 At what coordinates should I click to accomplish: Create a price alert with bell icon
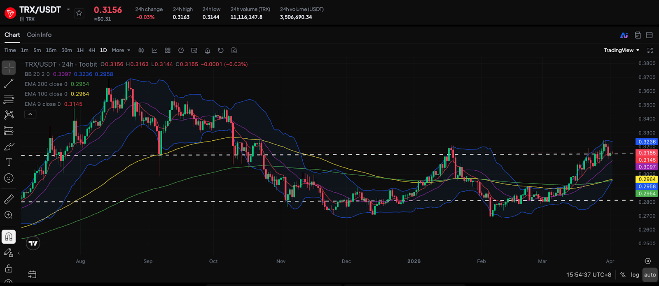pos(208,51)
